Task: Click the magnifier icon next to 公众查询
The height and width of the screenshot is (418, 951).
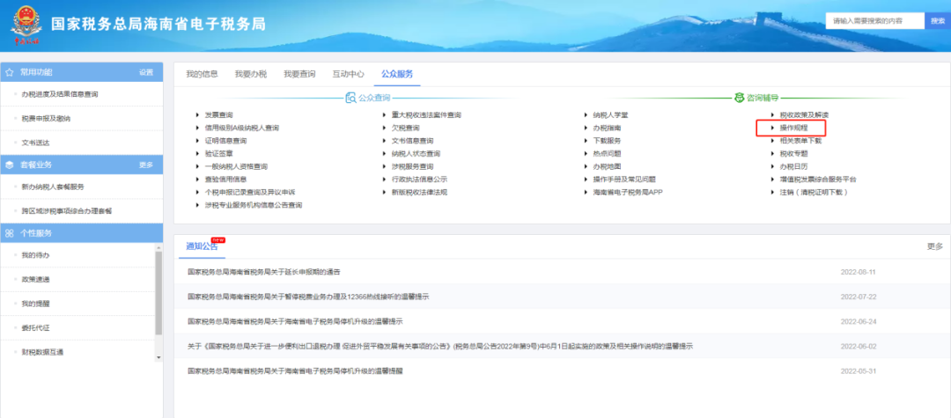Action: coord(350,98)
